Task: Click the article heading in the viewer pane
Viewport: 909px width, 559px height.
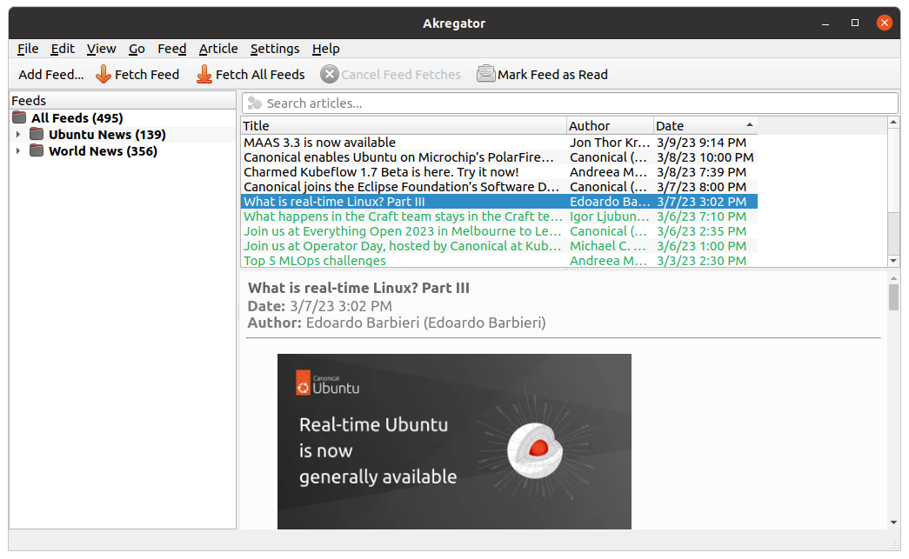Action: [359, 288]
